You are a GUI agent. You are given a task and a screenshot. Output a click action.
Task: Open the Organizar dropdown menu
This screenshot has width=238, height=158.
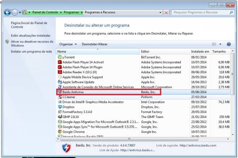[x=68, y=44]
